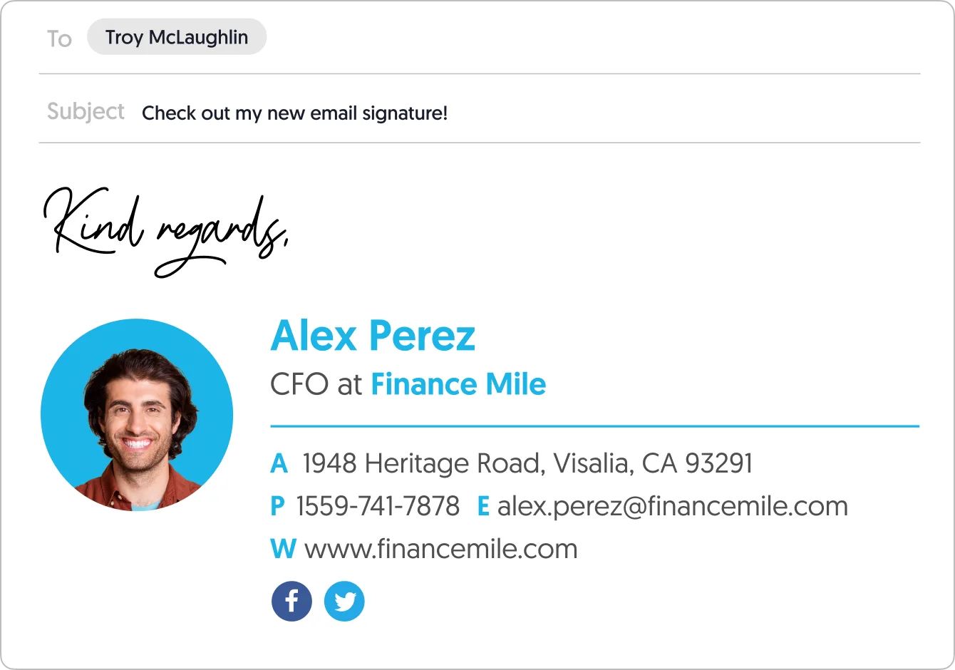Open the Twitter social icon
This screenshot has height=670, width=955.
click(x=344, y=602)
